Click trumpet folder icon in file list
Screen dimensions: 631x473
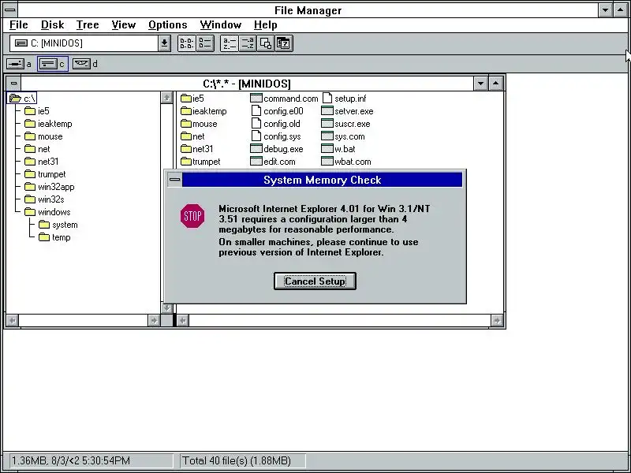186,162
